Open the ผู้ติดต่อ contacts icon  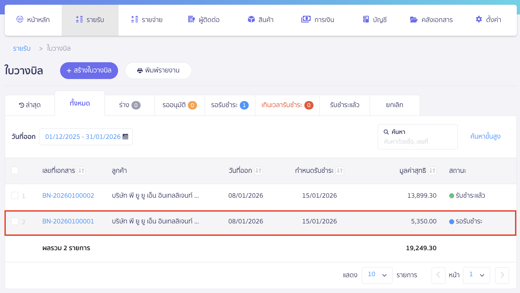pyautogui.click(x=191, y=19)
